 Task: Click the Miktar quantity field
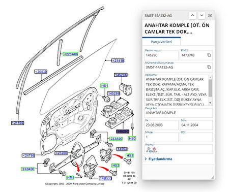pos(161,137)
